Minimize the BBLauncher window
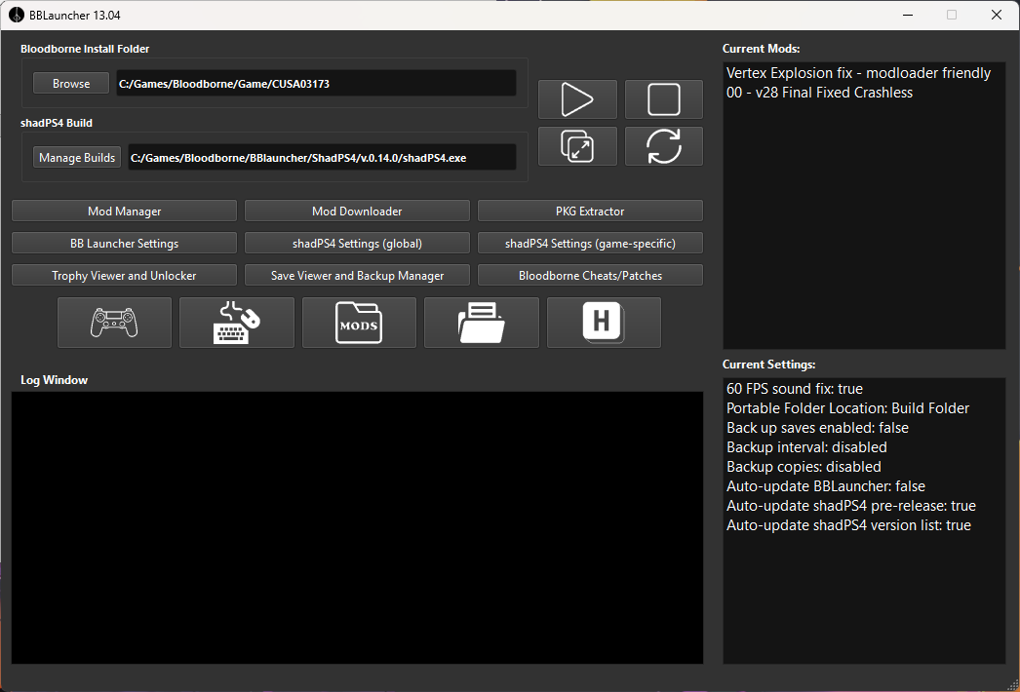The image size is (1020, 692). click(908, 15)
